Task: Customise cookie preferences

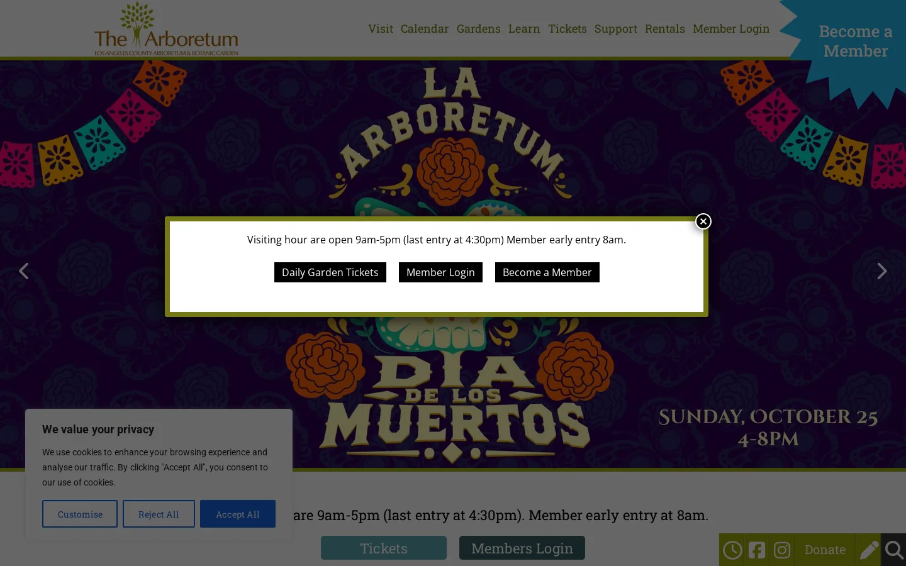Action: [x=80, y=514]
